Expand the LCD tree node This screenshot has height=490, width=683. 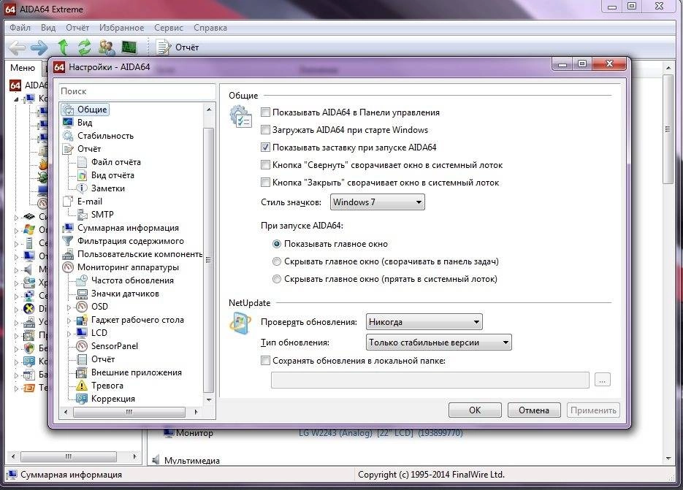point(69,334)
